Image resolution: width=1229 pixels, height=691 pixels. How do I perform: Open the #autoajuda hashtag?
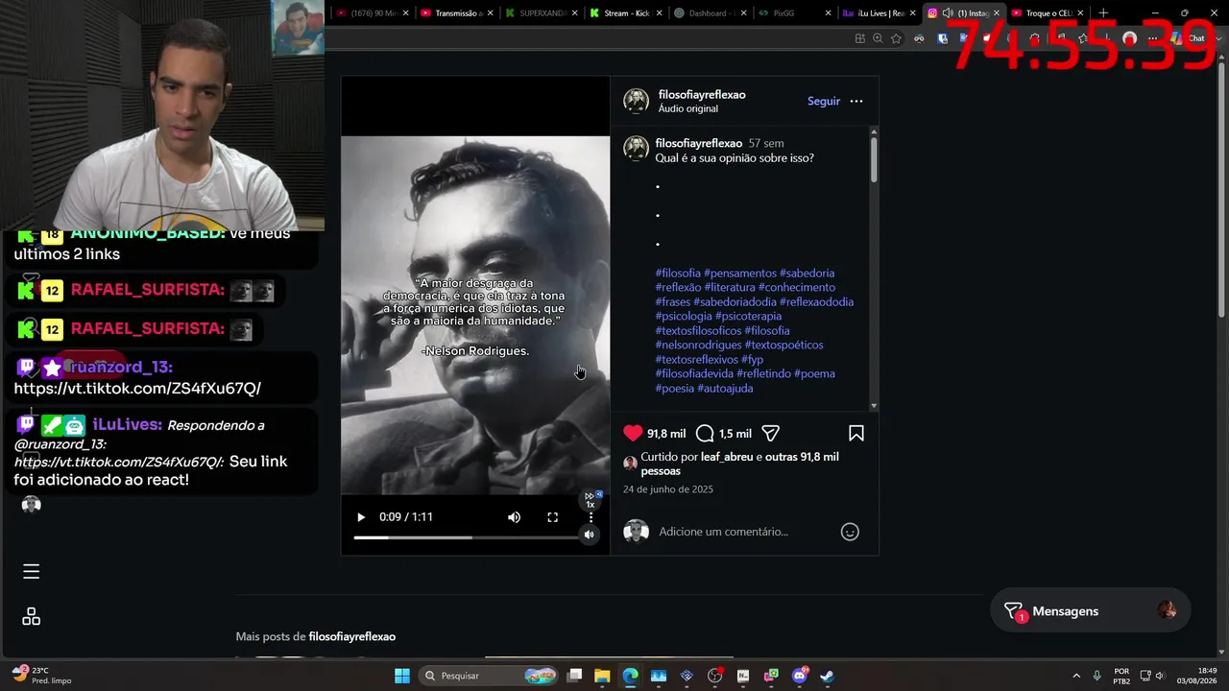tap(726, 389)
